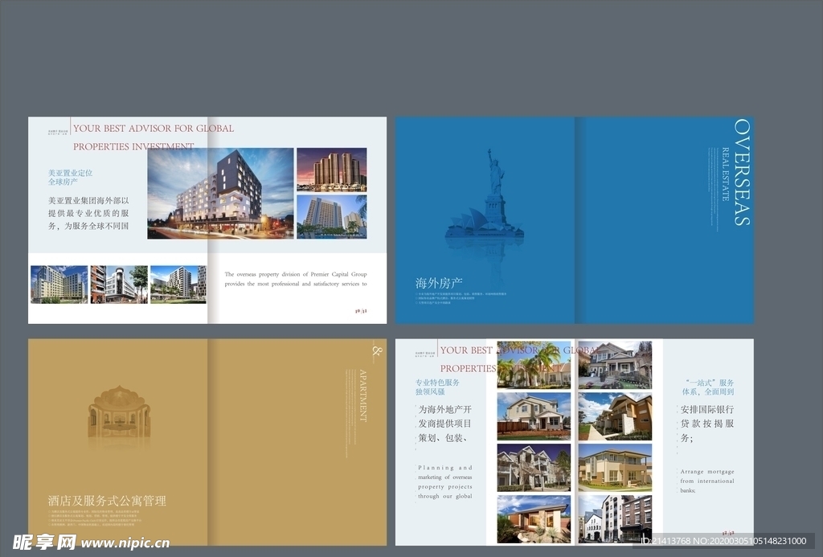Click the 酒店及服务式公寓管理 title

pyautogui.click(x=107, y=501)
